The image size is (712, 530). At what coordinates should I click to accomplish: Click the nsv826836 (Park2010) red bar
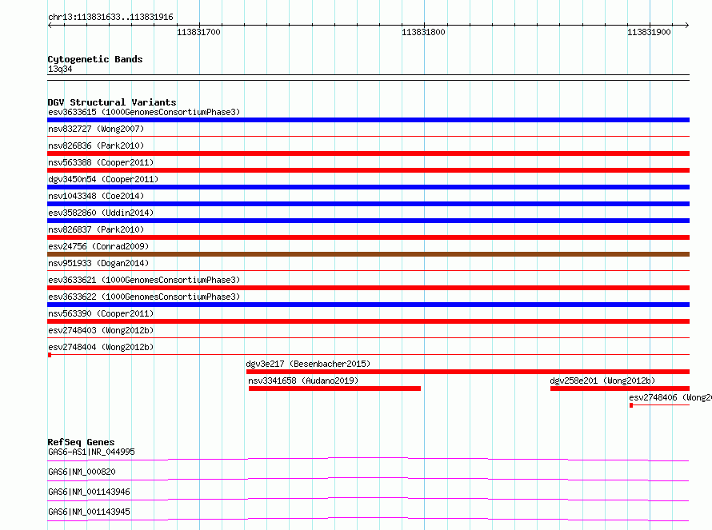[x=368, y=153]
